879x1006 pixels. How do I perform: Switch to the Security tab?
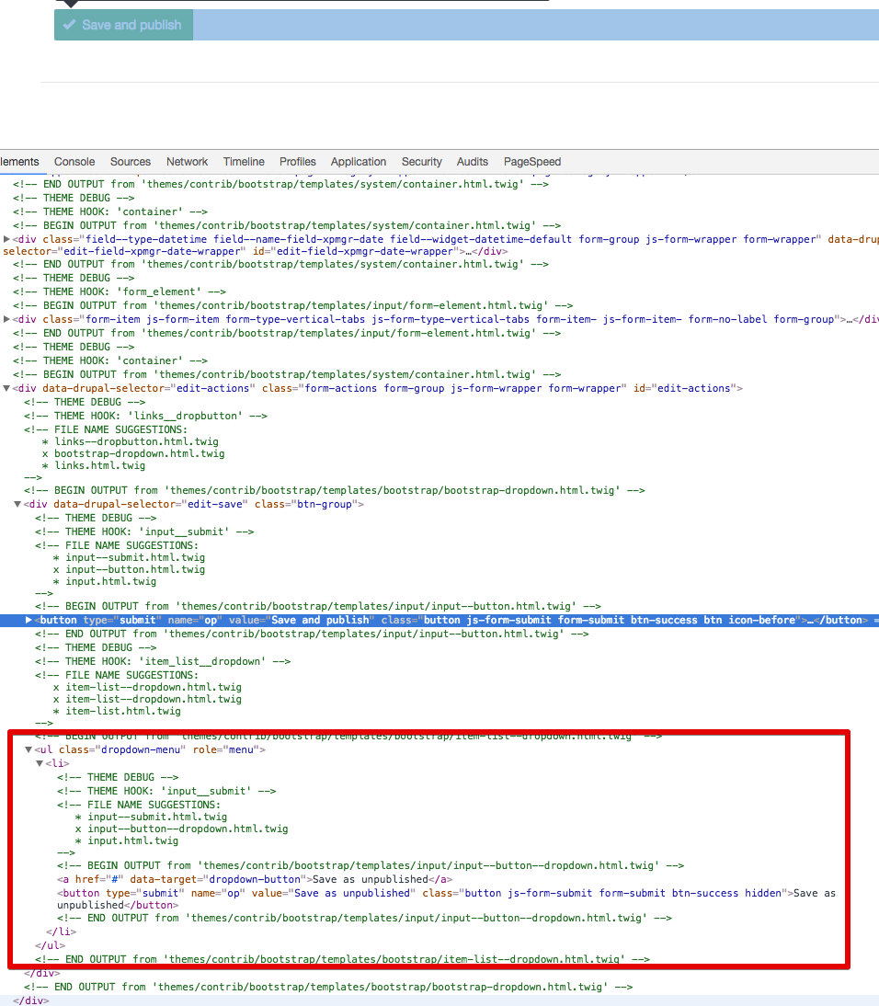click(x=421, y=162)
